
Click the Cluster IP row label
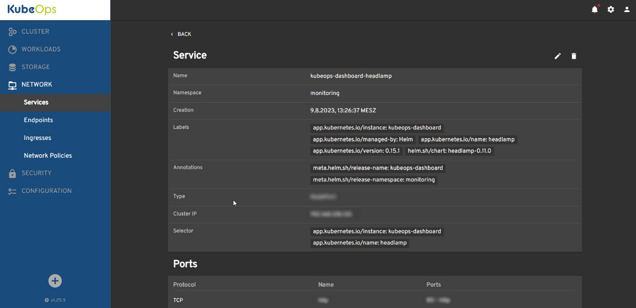pos(185,214)
